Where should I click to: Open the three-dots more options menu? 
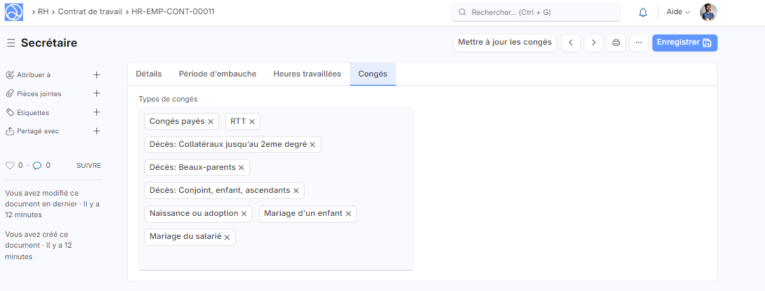(638, 43)
